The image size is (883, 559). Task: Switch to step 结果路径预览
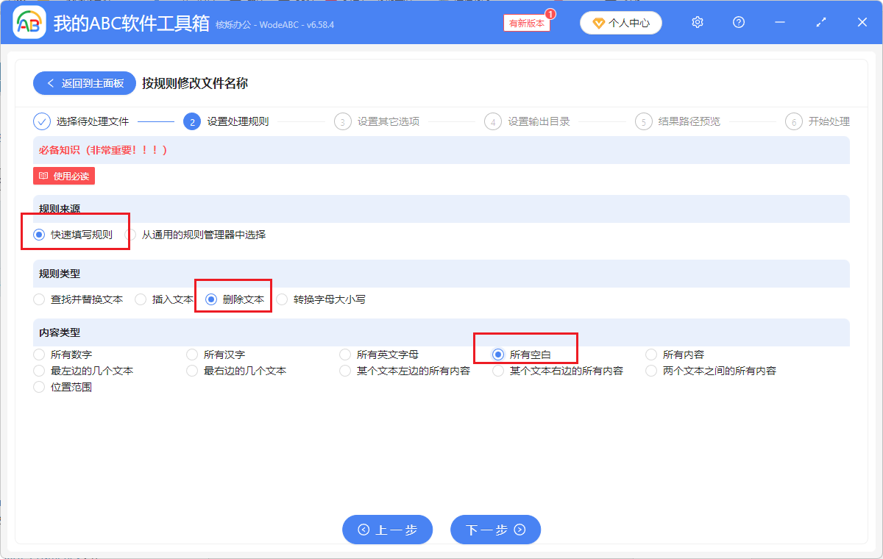(x=644, y=121)
